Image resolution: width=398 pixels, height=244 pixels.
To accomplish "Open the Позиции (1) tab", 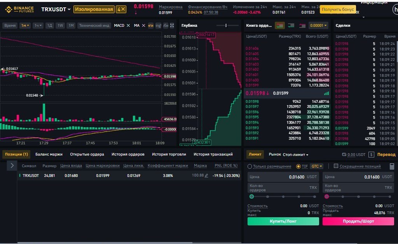I will pyautogui.click(x=16, y=154).
